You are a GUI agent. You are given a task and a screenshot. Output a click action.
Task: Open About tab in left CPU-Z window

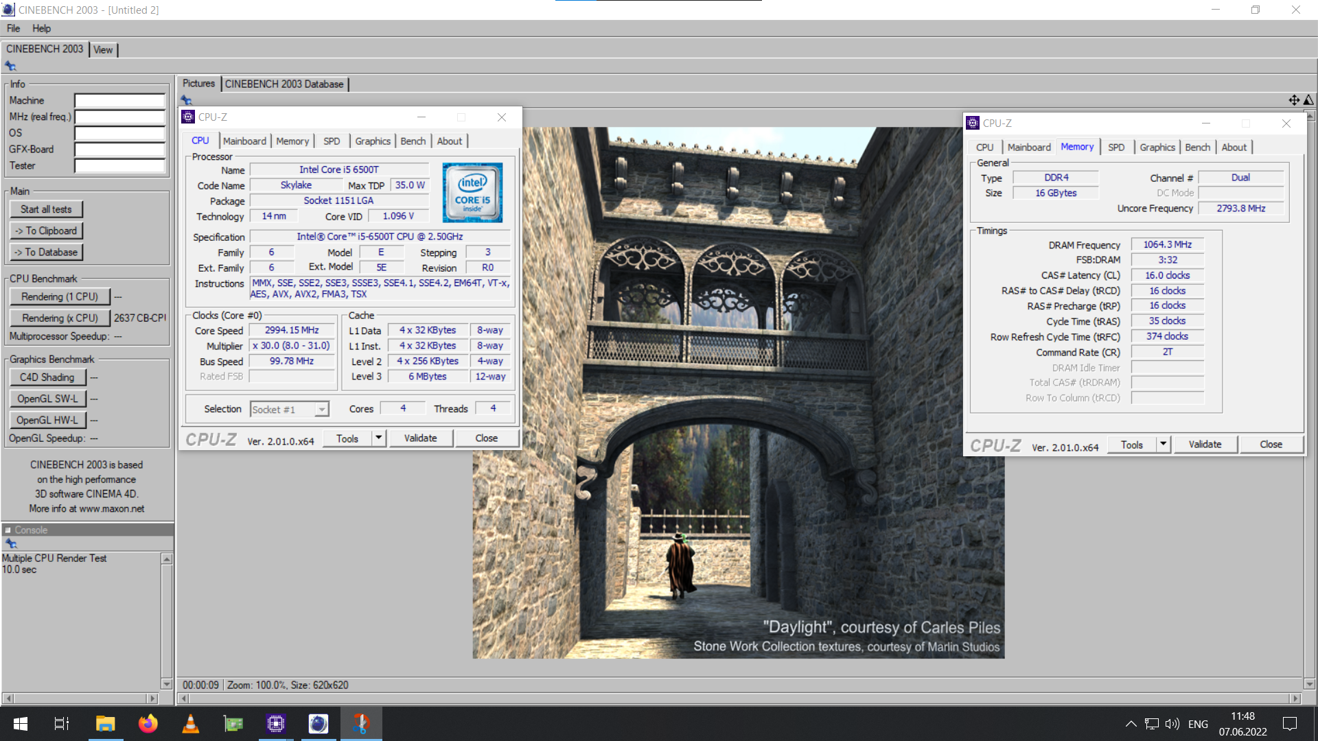[x=450, y=141]
